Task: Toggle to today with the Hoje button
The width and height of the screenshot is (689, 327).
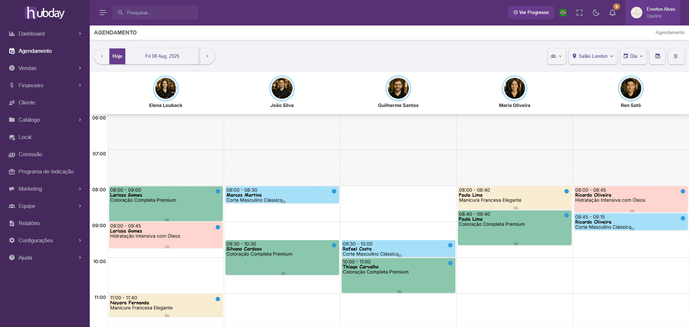Action: tap(117, 56)
